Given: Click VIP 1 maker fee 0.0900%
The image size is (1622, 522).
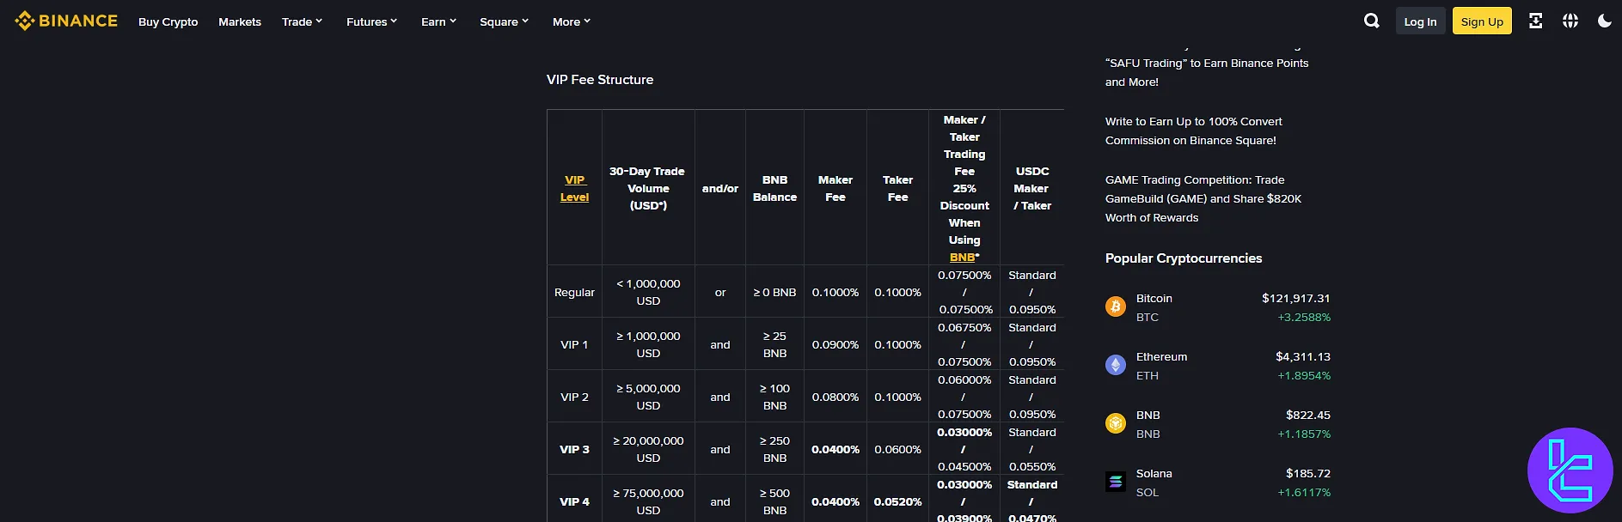Looking at the screenshot, I should coord(835,344).
